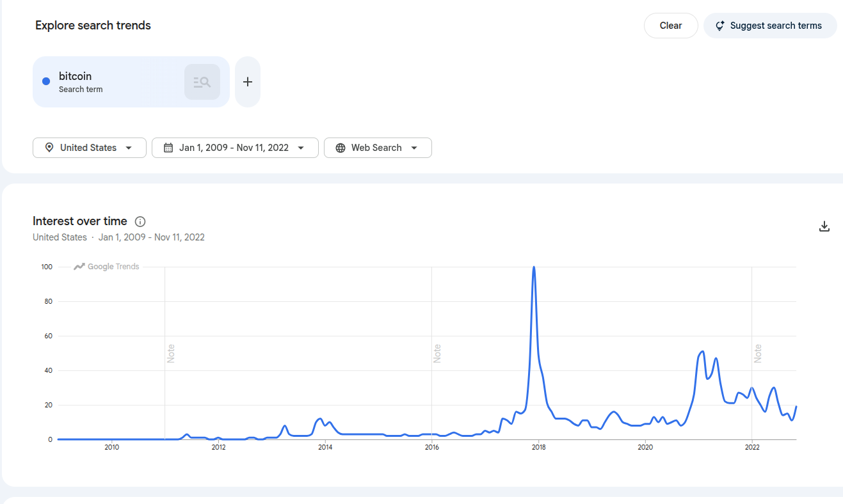Open the Web Search type dropdown
This screenshot has height=504, width=843.
pyautogui.click(x=378, y=148)
